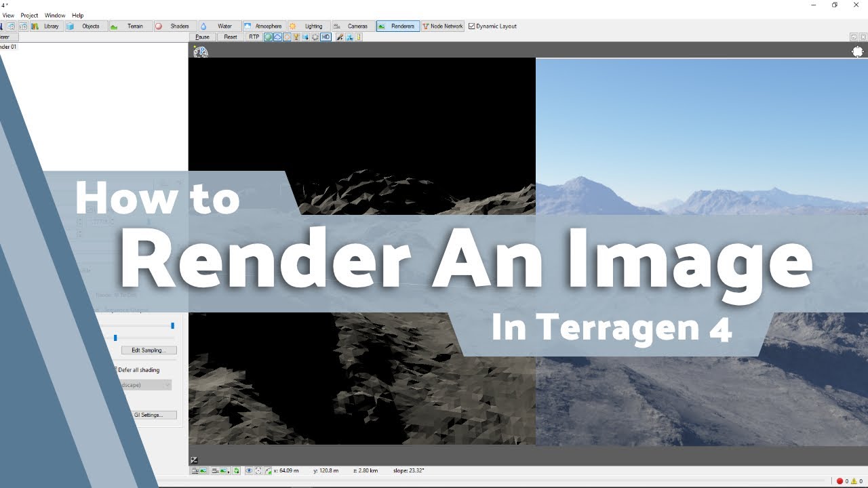Switch to the Objects layout
Image resolution: width=868 pixels, height=488 pixels.
pyautogui.click(x=86, y=26)
